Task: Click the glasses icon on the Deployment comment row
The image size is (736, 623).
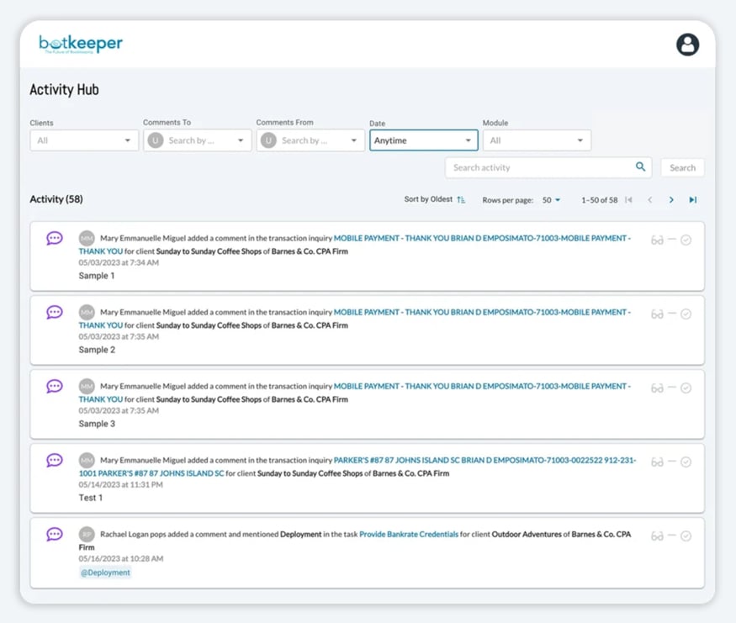Action: 657,536
